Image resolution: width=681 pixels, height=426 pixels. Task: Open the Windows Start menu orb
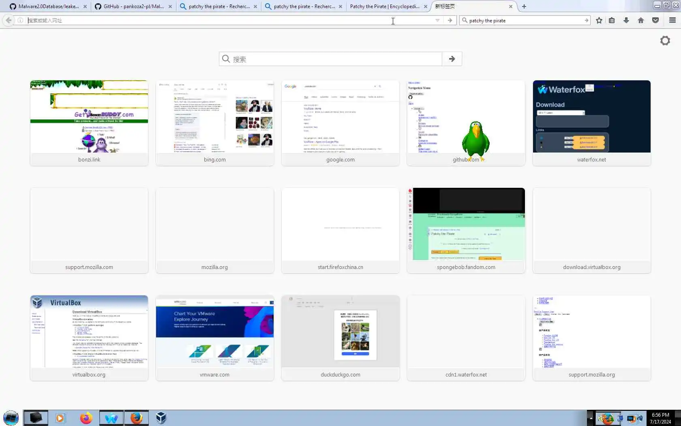[x=11, y=418]
